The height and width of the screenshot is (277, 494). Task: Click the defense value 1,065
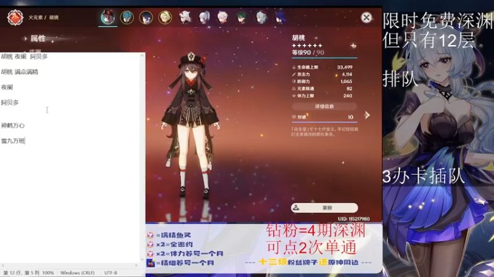pyautogui.click(x=346, y=81)
